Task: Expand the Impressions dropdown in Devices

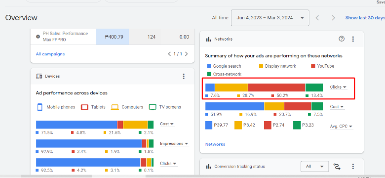Action: pos(174,143)
